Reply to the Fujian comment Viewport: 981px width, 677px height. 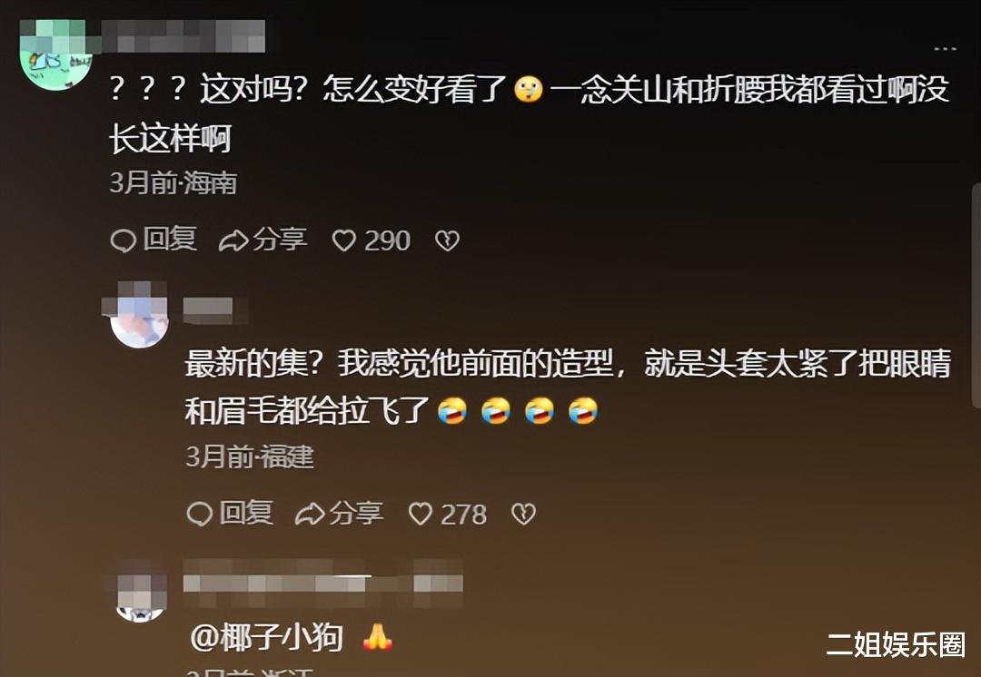230,514
